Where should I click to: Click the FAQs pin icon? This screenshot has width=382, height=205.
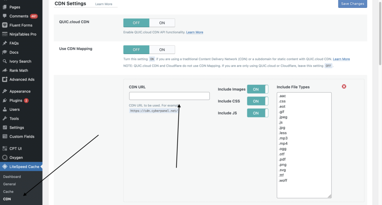(x=4, y=43)
